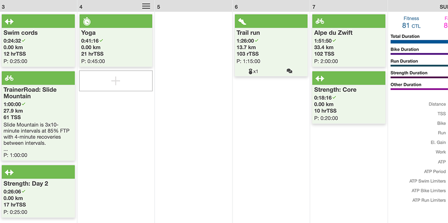Open the day 4 hamburger menu

click(x=146, y=6)
